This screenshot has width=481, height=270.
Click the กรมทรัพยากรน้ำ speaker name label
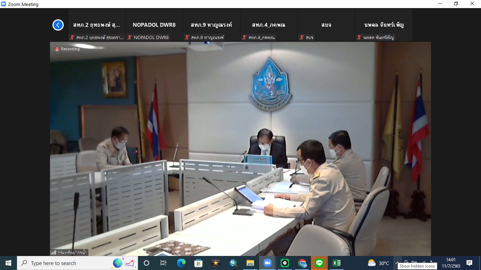(72, 252)
